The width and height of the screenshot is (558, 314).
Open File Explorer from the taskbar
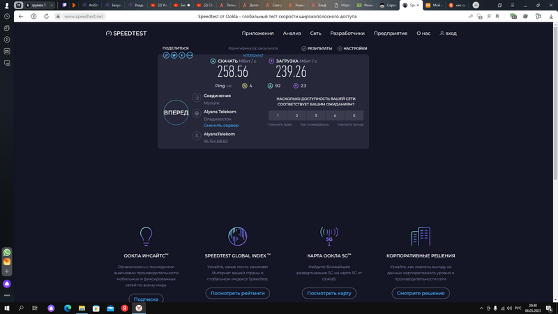pyautogui.click(x=82, y=308)
